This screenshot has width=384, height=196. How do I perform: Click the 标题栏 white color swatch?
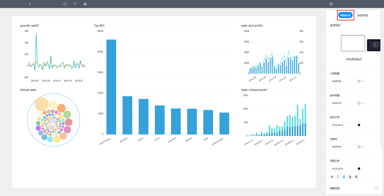coord(359,147)
